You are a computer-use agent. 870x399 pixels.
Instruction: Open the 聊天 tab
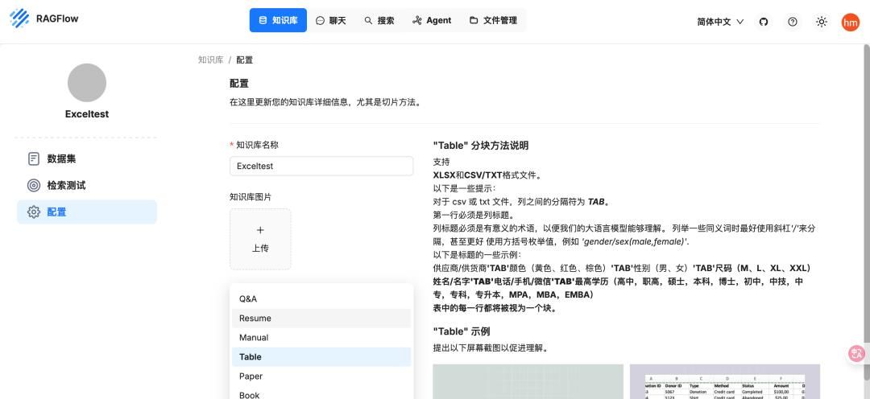[x=331, y=20]
